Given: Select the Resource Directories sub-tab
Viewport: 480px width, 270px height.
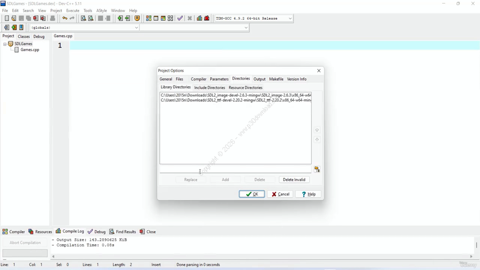Looking at the screenshot, I should pos(246,87).
